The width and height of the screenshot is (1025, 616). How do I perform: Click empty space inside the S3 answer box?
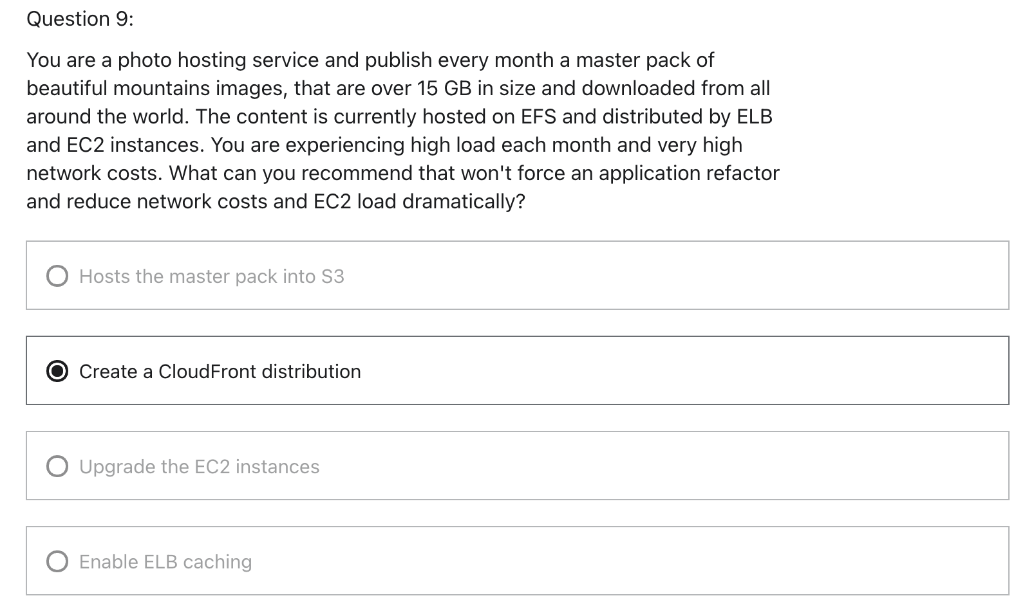pyautogui.click(x=676, y=276)
